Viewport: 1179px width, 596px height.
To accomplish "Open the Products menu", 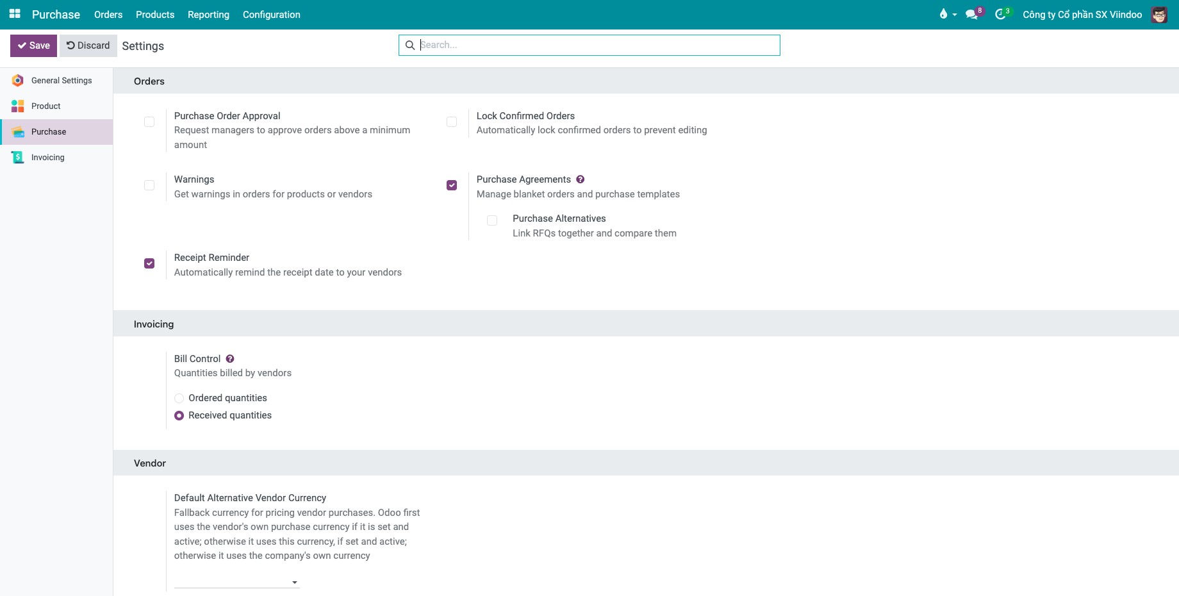I will coord(155,15).
